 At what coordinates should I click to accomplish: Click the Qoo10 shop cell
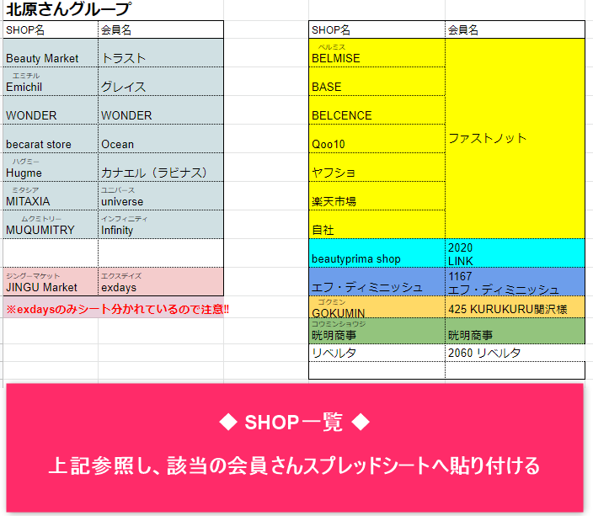point(377,138)
